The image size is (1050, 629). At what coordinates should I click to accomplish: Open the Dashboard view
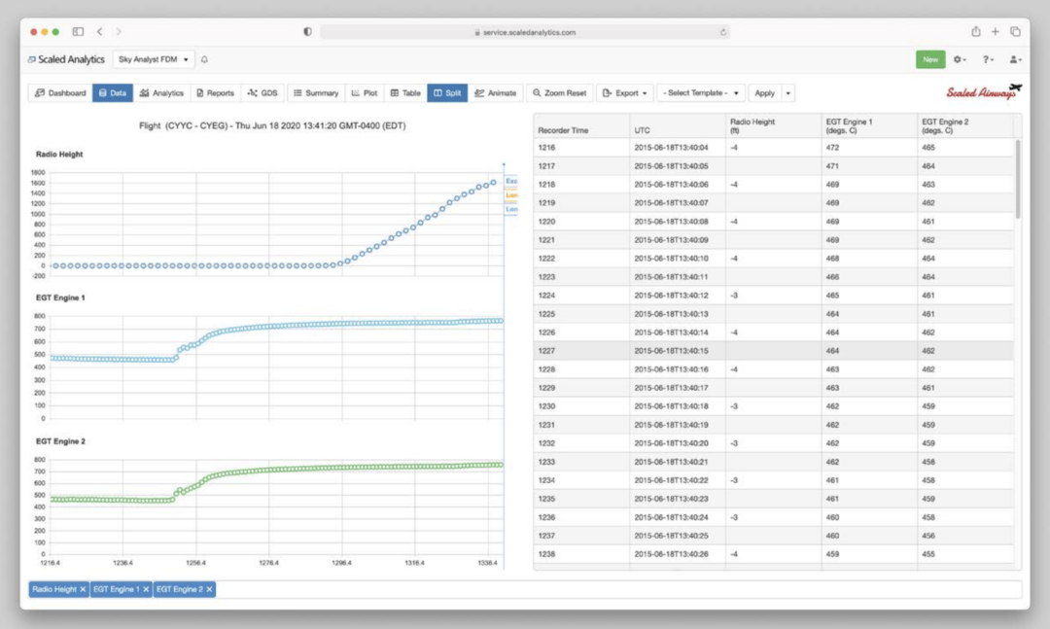point(59,92)
